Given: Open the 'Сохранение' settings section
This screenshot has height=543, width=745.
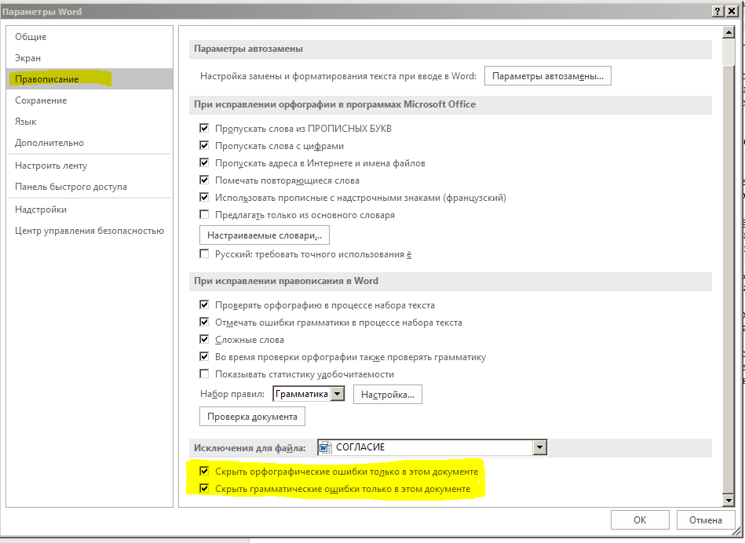Looking at the screenshot, I should coord(41,100).
